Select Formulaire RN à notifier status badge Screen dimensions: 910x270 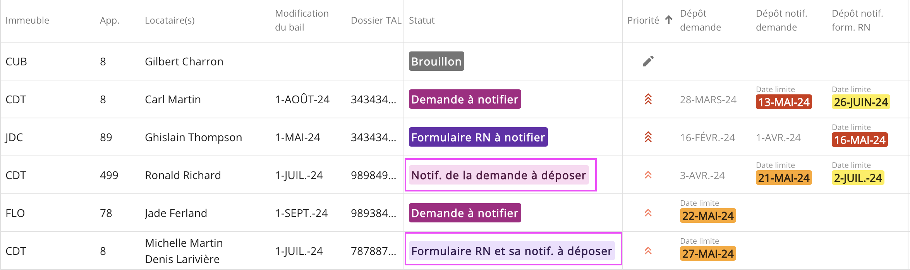(x=478, y=137)
